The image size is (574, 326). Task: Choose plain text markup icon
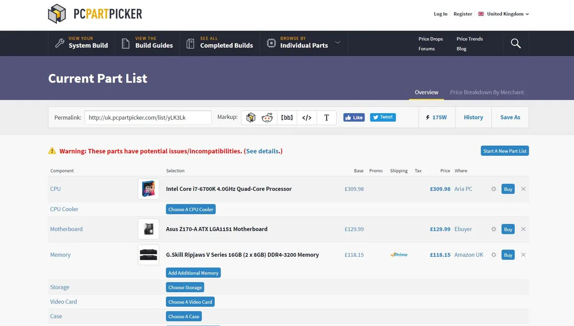point(327,117)
